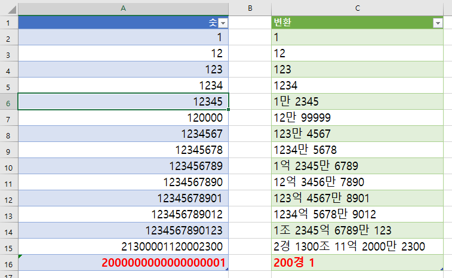Open the 변환 column filter dropdown

(438, 23)
